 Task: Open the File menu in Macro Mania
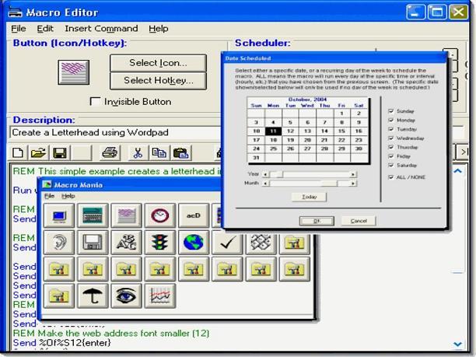(49, 196)
